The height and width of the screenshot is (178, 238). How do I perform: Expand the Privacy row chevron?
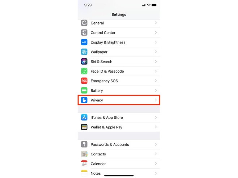(156, 100)
